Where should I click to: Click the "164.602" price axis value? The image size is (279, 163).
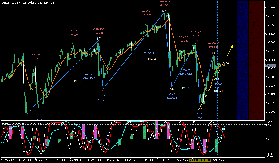click(271, 7)
